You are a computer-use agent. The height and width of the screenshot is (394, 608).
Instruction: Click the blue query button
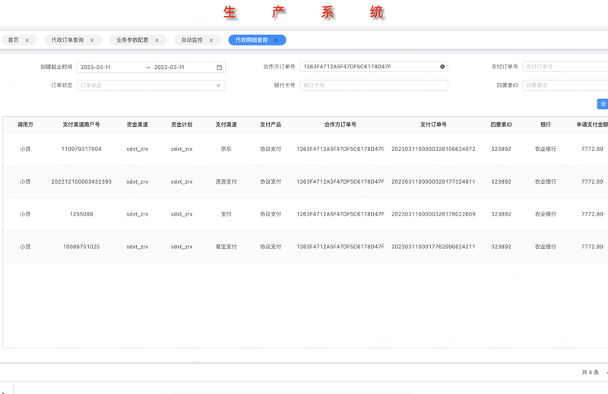(602, 104)
